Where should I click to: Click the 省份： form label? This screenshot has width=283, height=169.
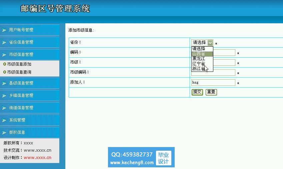[x=75, y=42]
